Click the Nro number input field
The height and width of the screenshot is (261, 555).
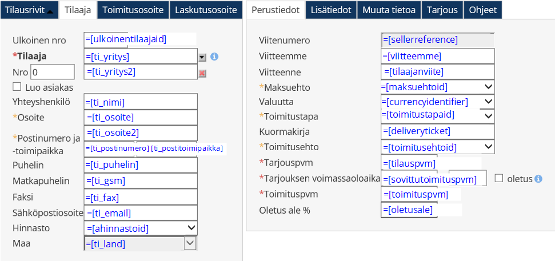(52, 72)
